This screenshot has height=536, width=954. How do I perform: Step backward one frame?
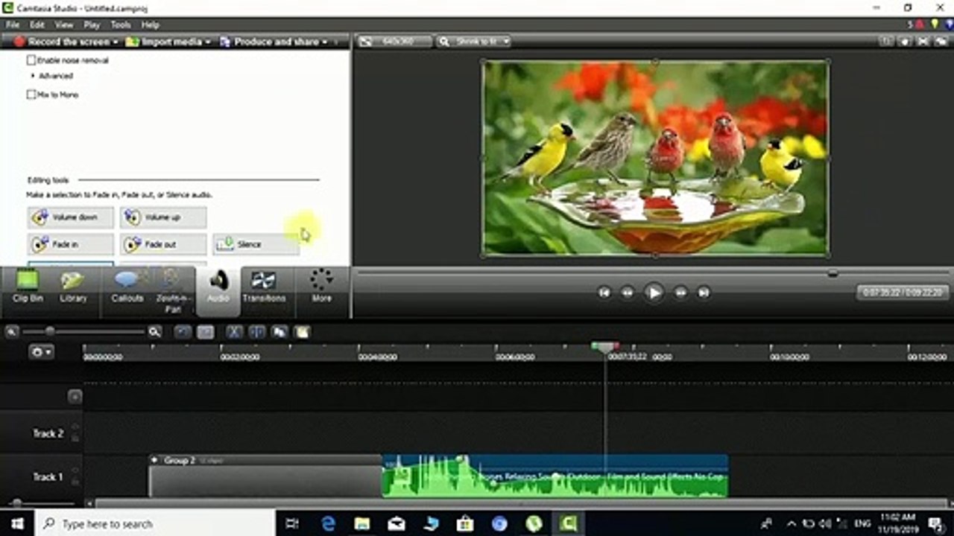[x=628, y=293]
